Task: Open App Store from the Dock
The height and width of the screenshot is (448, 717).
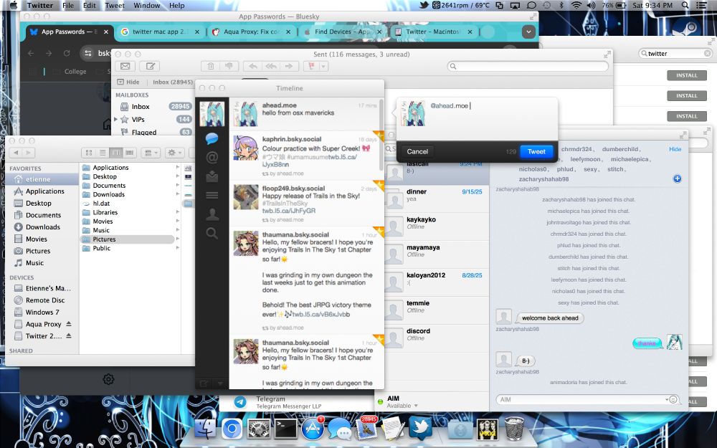Action: 313,429
